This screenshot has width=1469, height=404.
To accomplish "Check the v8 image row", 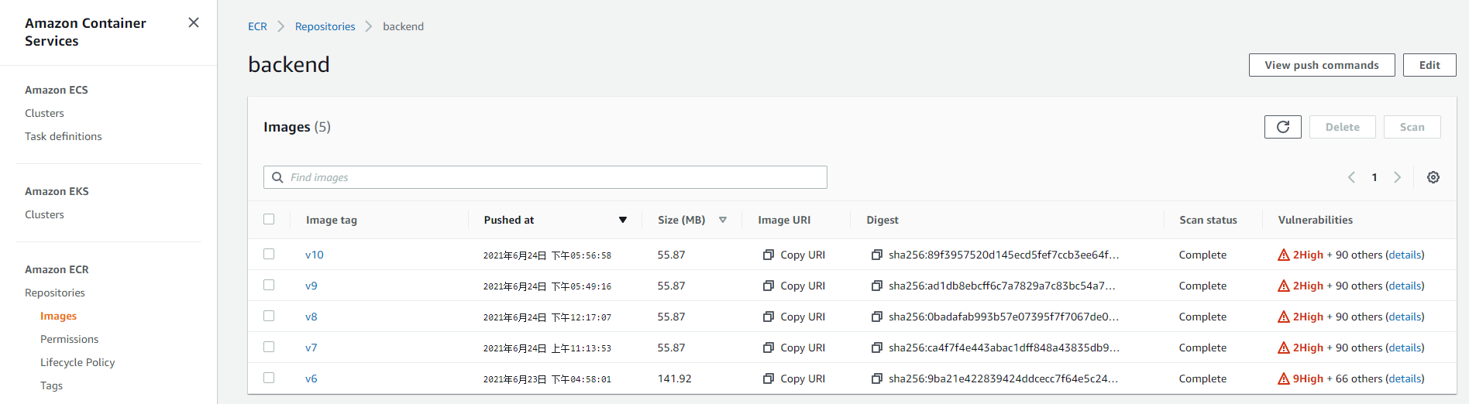I will 269,316.
